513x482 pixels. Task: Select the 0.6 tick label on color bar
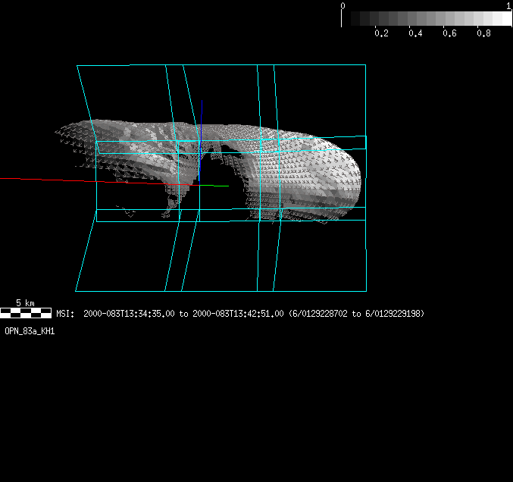click(x=449, y=33)
